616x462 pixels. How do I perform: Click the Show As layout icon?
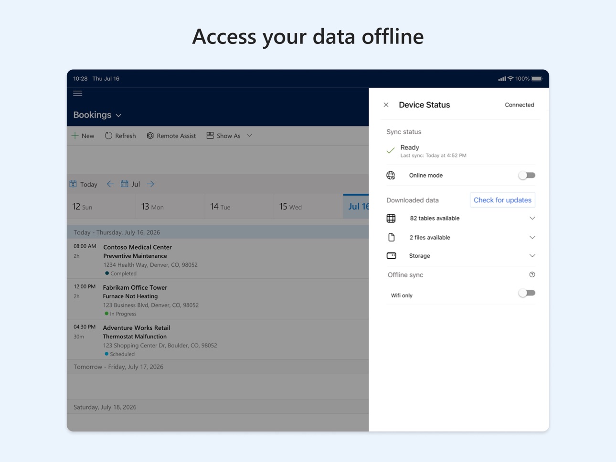tap(210, 136)
